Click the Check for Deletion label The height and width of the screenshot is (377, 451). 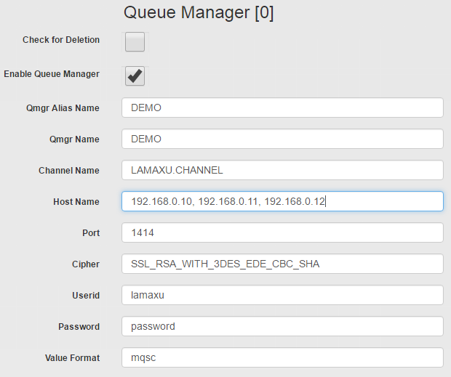tap(61, 40)
